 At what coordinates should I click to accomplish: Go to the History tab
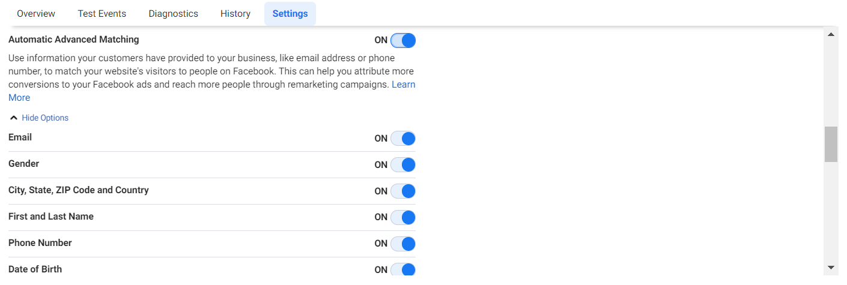point(235,14)
